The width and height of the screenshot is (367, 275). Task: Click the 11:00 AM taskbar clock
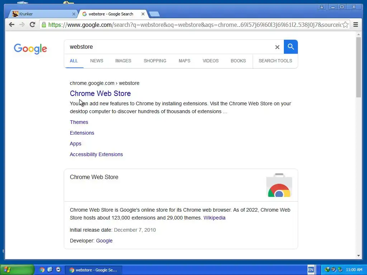tap(354, 270)
